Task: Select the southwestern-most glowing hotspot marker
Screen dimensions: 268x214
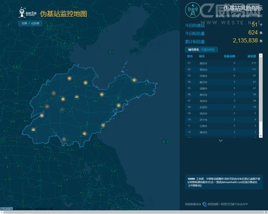Action: (33, 129)
